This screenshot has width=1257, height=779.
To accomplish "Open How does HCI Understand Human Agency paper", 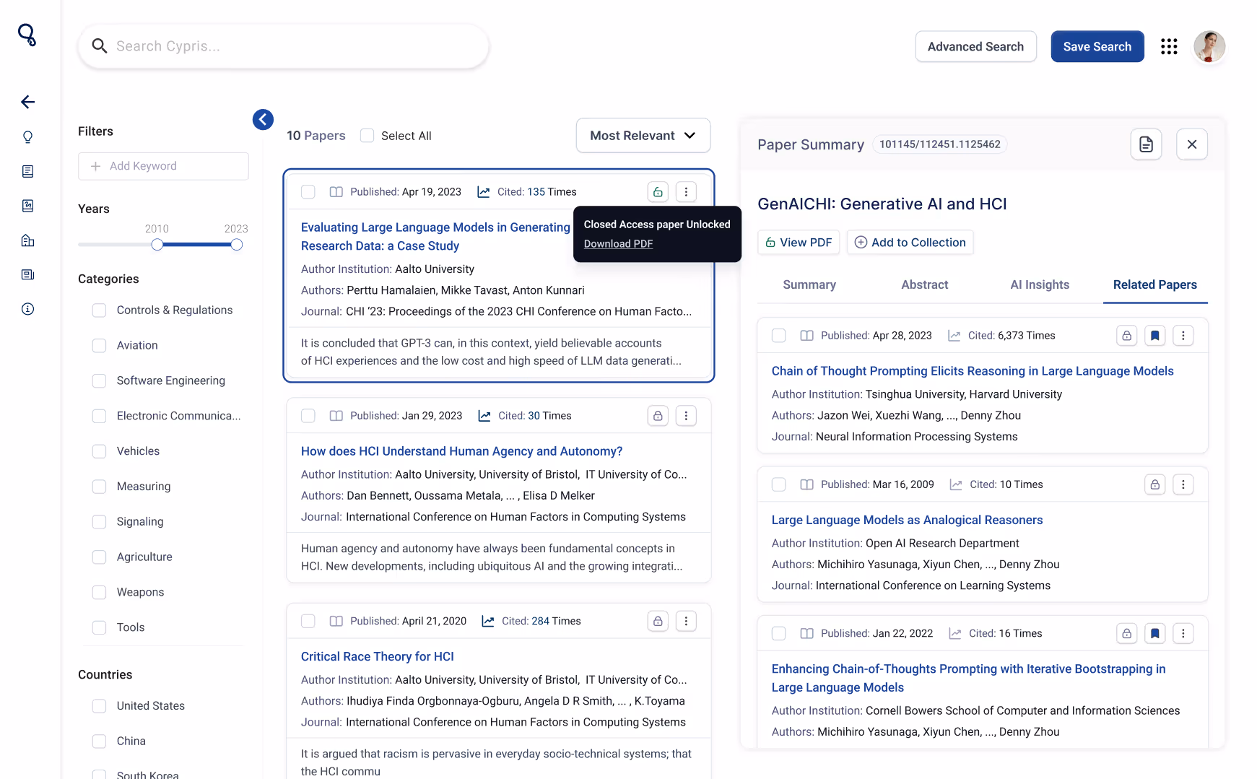I will click(x=461, y=451).
